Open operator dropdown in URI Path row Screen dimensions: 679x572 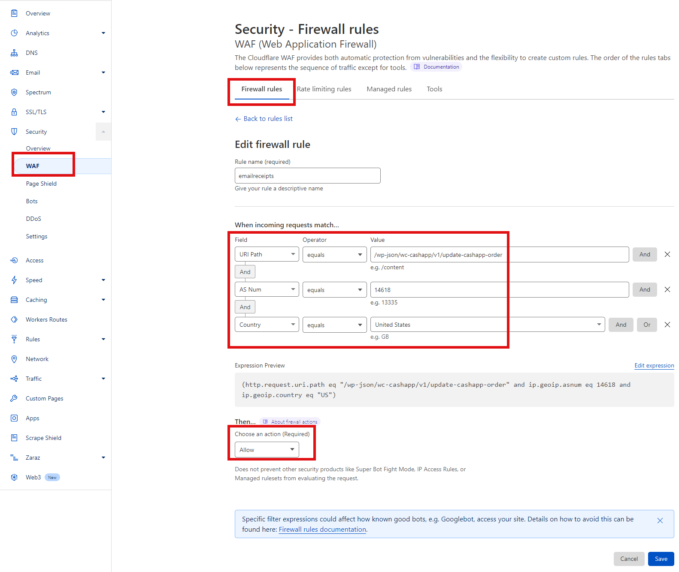point(335,254)
